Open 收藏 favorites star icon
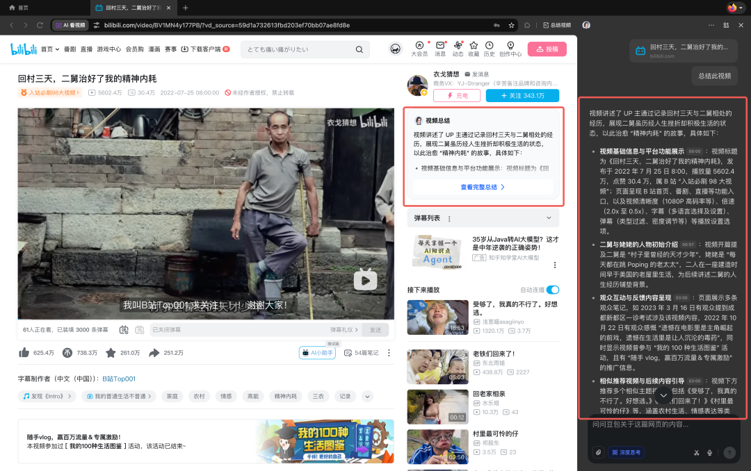Image resolution: width=751 pixels, height=471 pixels. (474, 44)
